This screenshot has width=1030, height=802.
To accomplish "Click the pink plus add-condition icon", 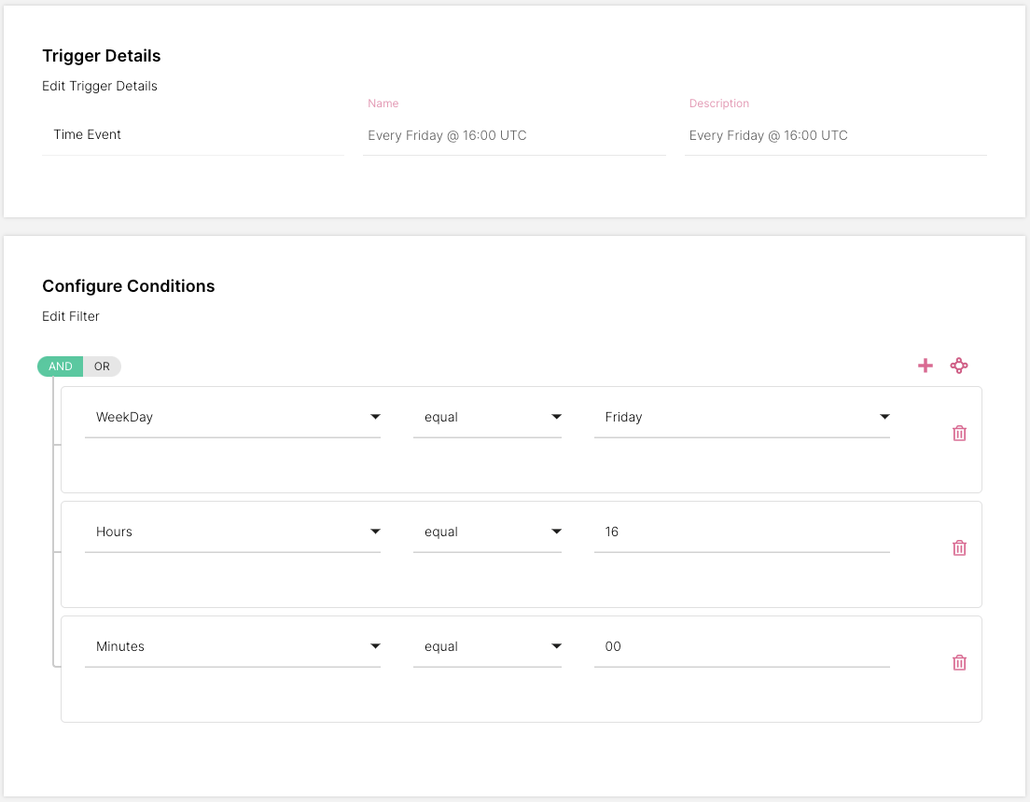I will coord(926,366).
